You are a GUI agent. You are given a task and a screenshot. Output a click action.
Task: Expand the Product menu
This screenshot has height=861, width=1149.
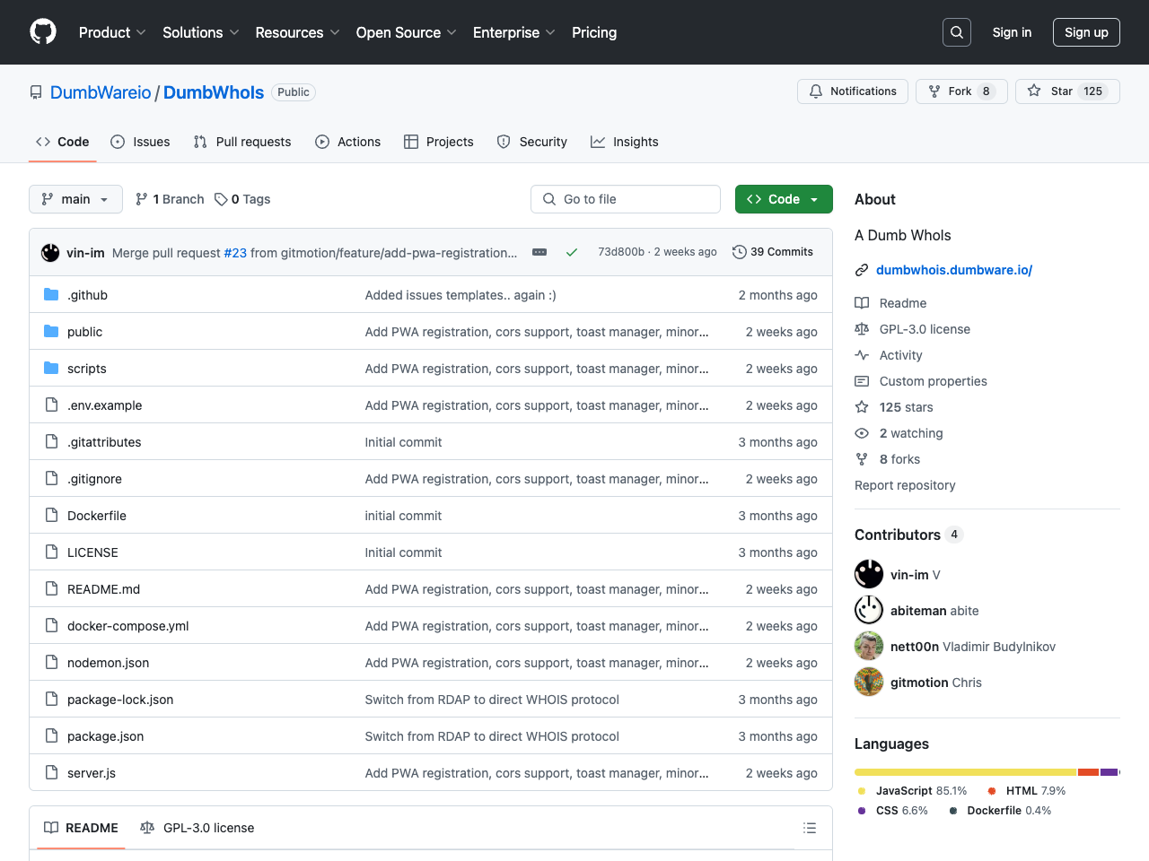pos(112,32)
